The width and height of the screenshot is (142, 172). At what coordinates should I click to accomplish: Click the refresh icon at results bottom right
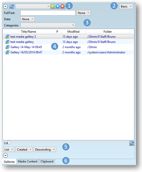tap(132, 143)
